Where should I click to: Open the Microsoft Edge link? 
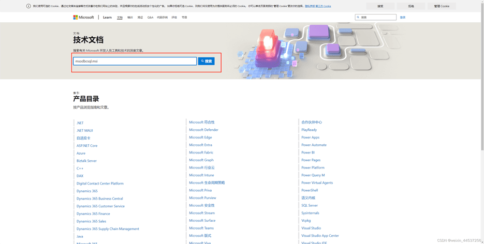[200, 138]
